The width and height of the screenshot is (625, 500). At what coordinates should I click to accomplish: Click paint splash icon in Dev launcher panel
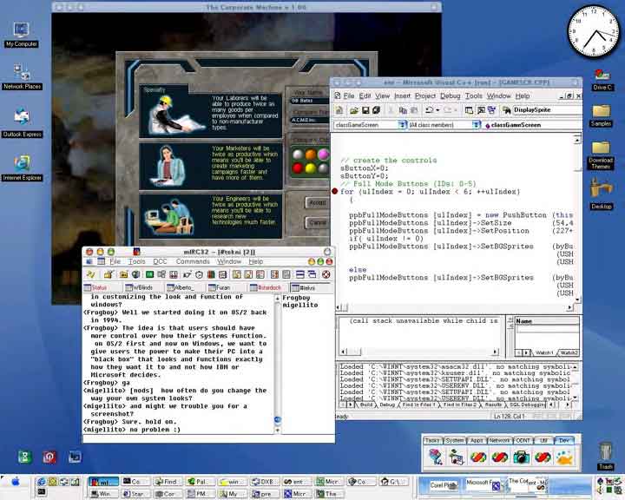(565, 457)
